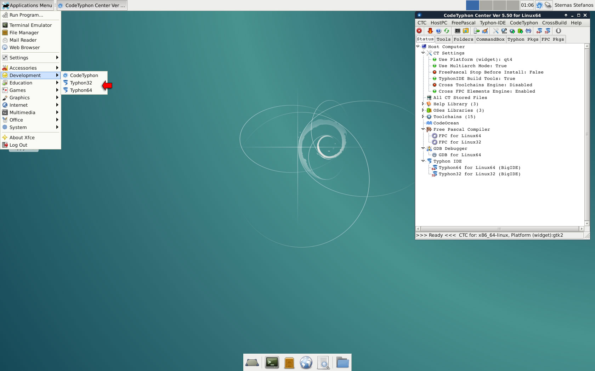Image resolution: width=595 pixels, height=371 pixels.
Task: Open the Settings submenu
Action: (x=30, y=58)
